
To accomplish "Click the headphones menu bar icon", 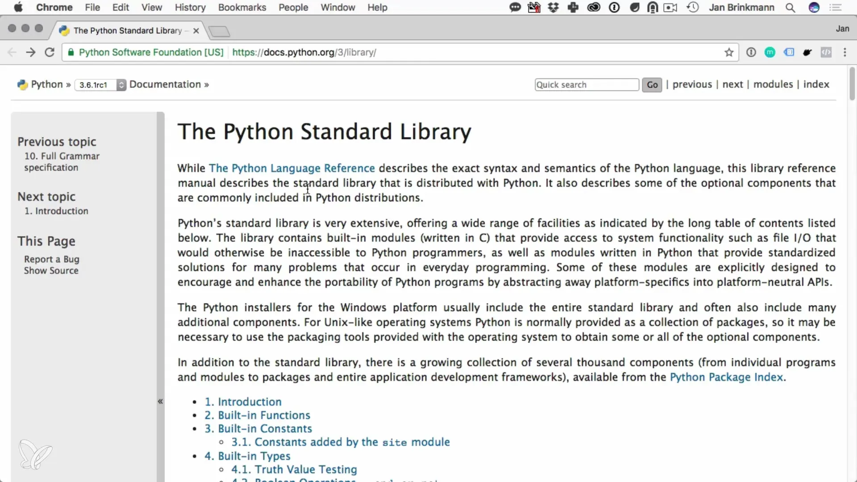I will pos(653,8).
